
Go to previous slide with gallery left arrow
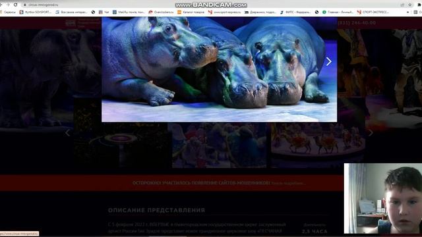pos(67,132)
